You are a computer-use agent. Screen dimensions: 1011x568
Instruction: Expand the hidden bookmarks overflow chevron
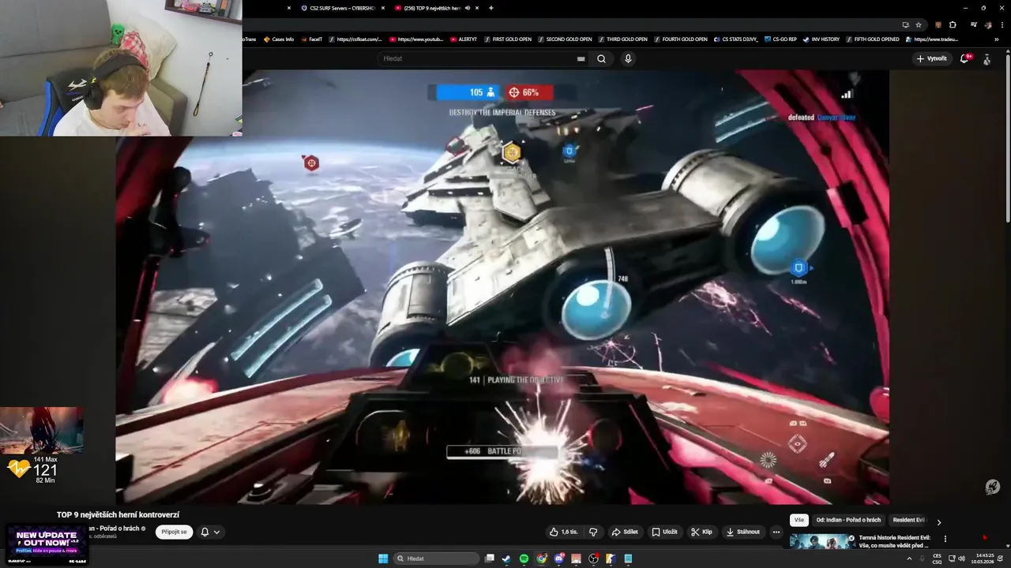click(x=996, y=39)
